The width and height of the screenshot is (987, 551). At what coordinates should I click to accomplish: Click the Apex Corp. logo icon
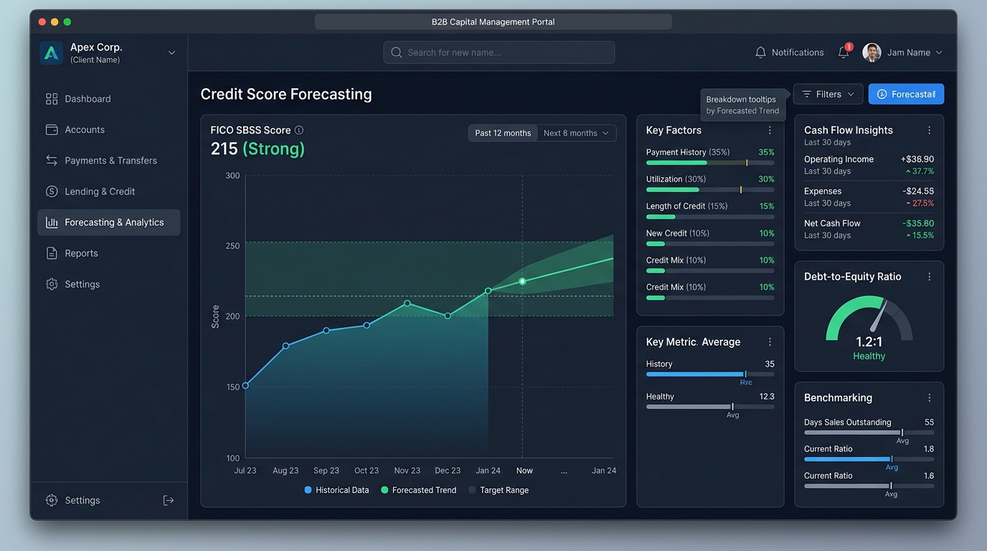pyautogui.click(x=51, y=53)
